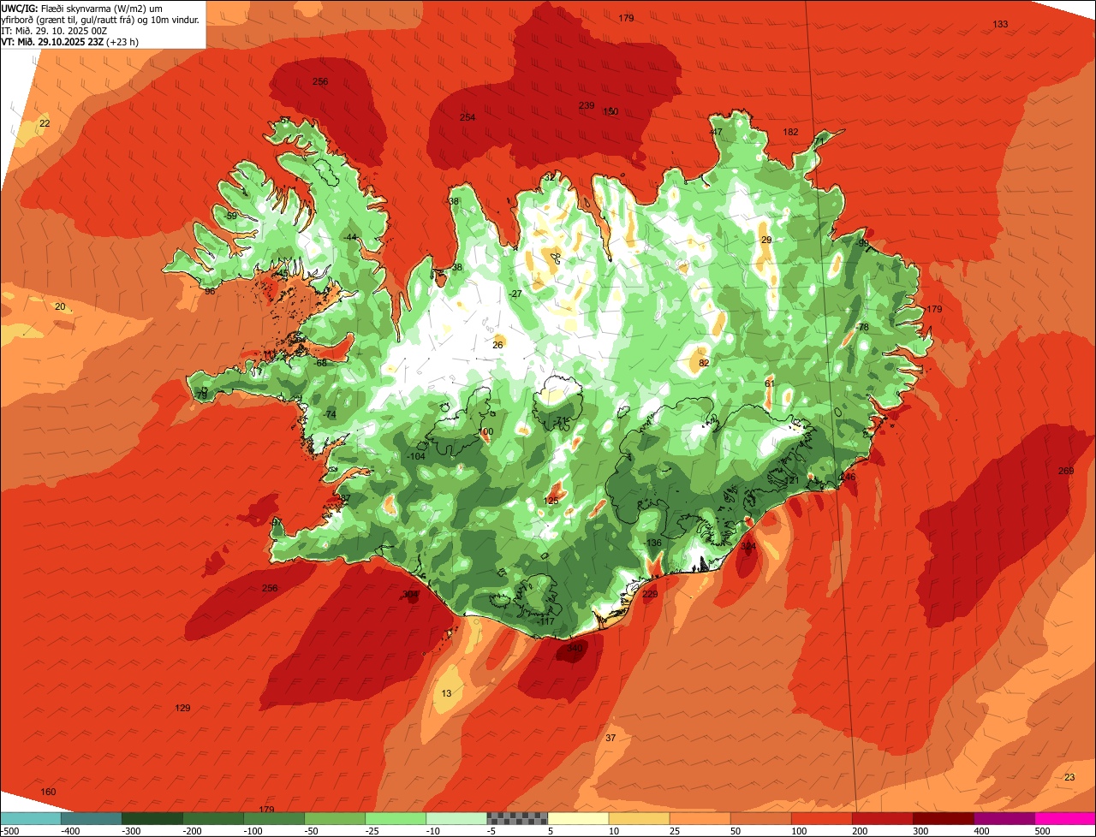Image resolution: width=1096 pixels, height=837 pixels.
Task: Click the darkest green swatch between -300 and -200
Action: (152, 818)
